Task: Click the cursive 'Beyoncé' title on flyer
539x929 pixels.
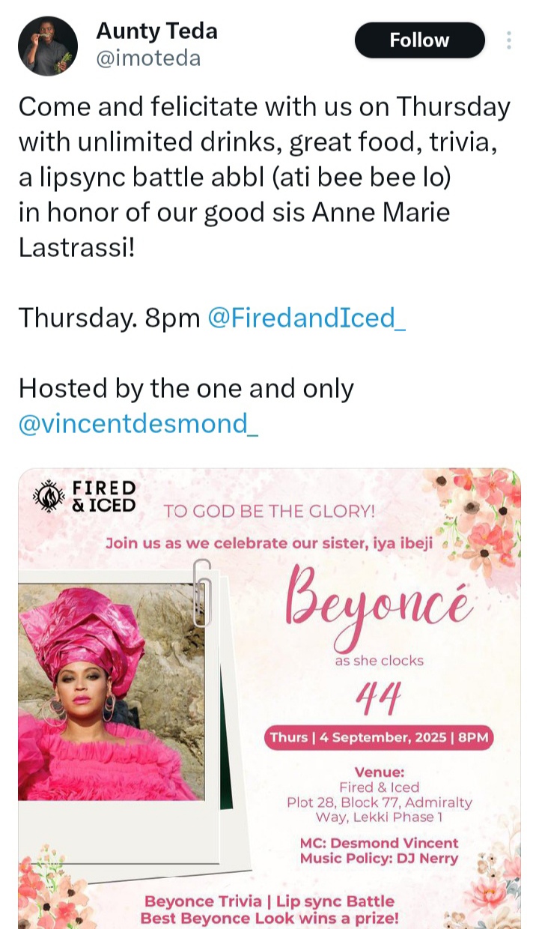Action: 379,608
